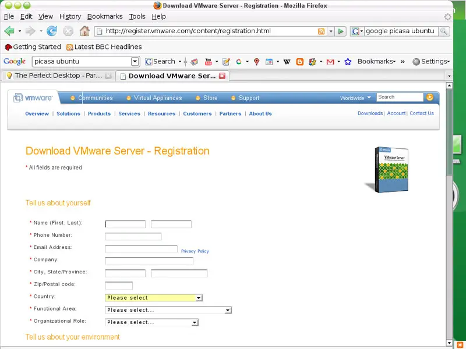Click the Communities nav link
The width and height of the screenshot is (466, 349).
pos(95,98)
